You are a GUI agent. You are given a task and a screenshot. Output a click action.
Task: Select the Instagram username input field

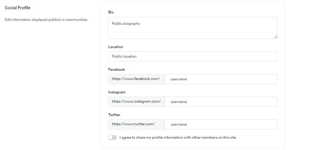click(221, 102)
